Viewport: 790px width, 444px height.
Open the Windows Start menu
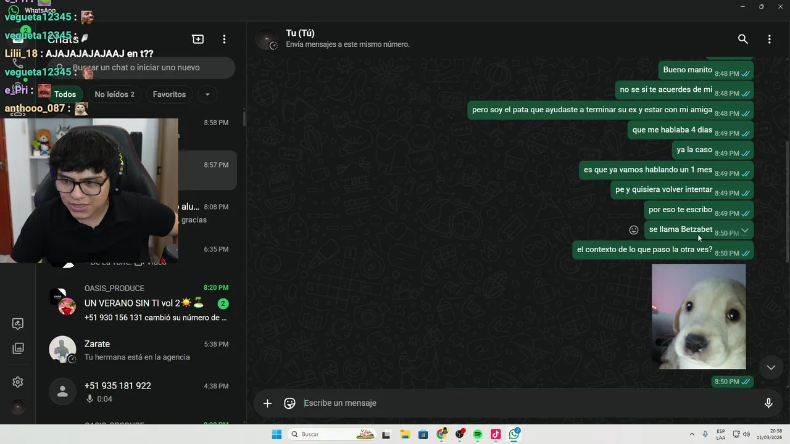pyautogui.click(x=276, y=434)
